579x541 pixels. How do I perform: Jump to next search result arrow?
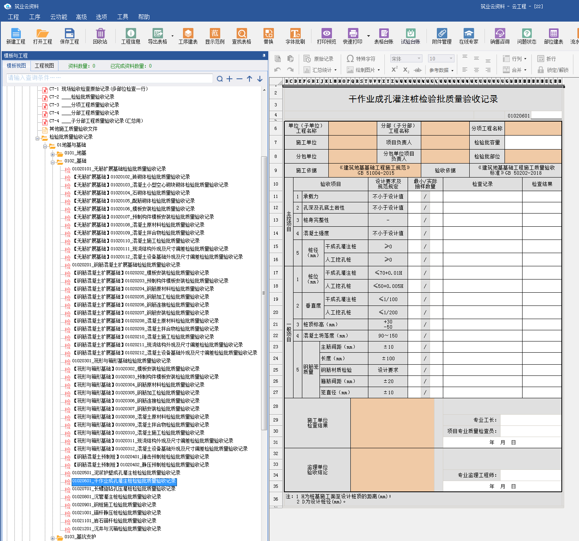click(x=260, y=79)
